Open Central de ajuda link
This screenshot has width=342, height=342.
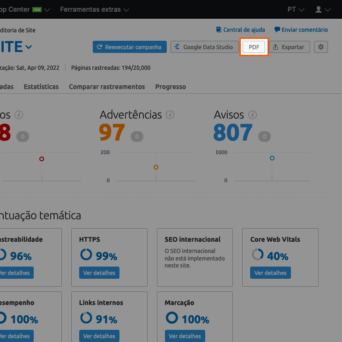click(240, 30)
